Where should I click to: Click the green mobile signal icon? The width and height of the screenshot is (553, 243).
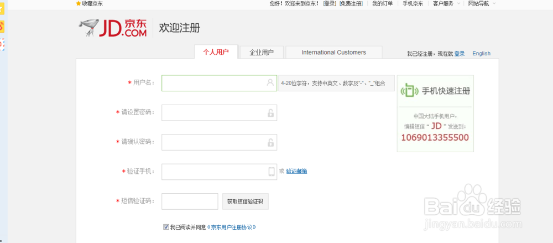point(409,91)
